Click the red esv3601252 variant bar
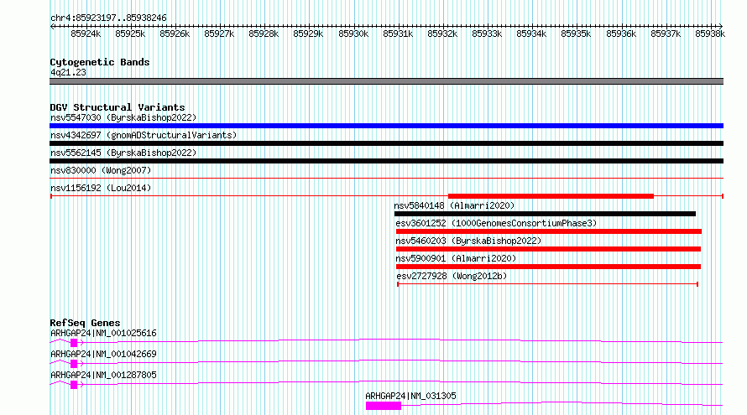 549,231
